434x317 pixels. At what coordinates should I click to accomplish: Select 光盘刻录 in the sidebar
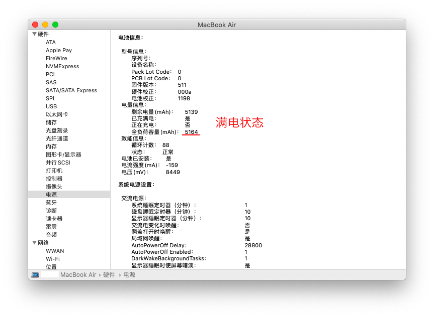point(57,130)
